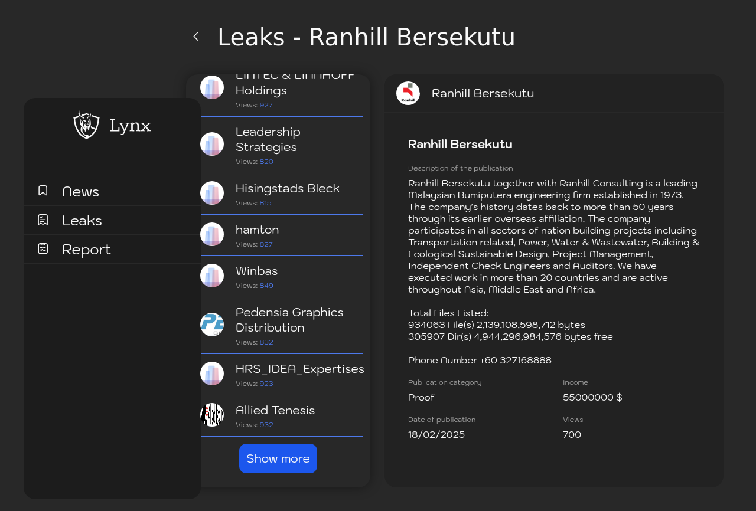This screenshot has width=756, height=511.
Task: Click the Leaks document icon
Action: pos(43,220)
